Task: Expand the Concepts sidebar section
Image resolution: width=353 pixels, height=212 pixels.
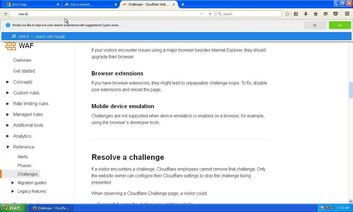Action: [x=8, y=82]
